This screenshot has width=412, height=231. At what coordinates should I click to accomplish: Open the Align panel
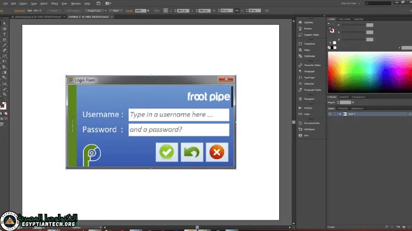coord(307,50)
